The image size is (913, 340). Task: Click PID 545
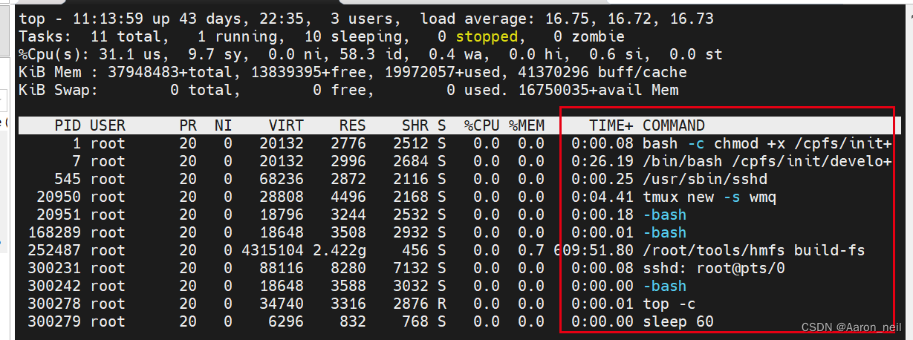pyautogui.click(x=68, y=179)
